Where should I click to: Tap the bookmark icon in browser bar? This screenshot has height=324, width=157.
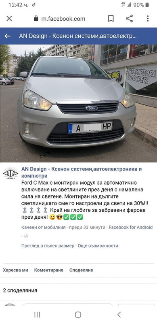coord(111,19)
